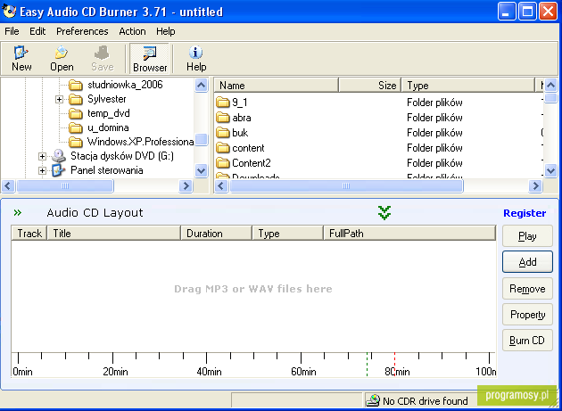This screenshot has height=411, width=562.
Task: Click the Burn CD button
Action: tap(527, 340)
